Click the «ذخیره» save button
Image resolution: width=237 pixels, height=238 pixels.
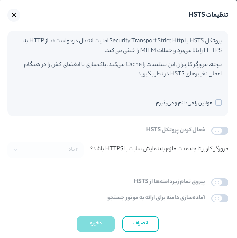(96, 224)
